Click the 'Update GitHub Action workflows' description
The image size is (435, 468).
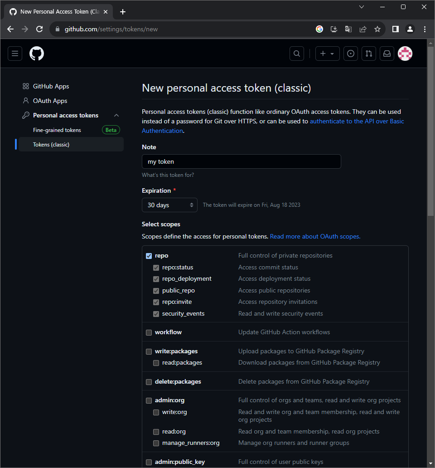[284, 332]
